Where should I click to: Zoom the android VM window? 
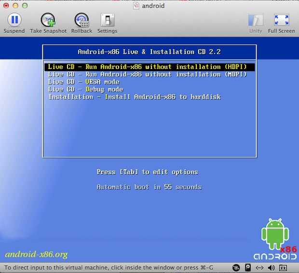[x=25, y=5]
